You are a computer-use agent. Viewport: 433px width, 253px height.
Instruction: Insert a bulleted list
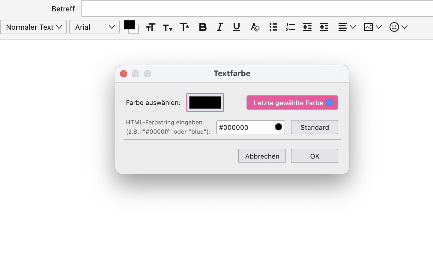(x=273, y=27)
